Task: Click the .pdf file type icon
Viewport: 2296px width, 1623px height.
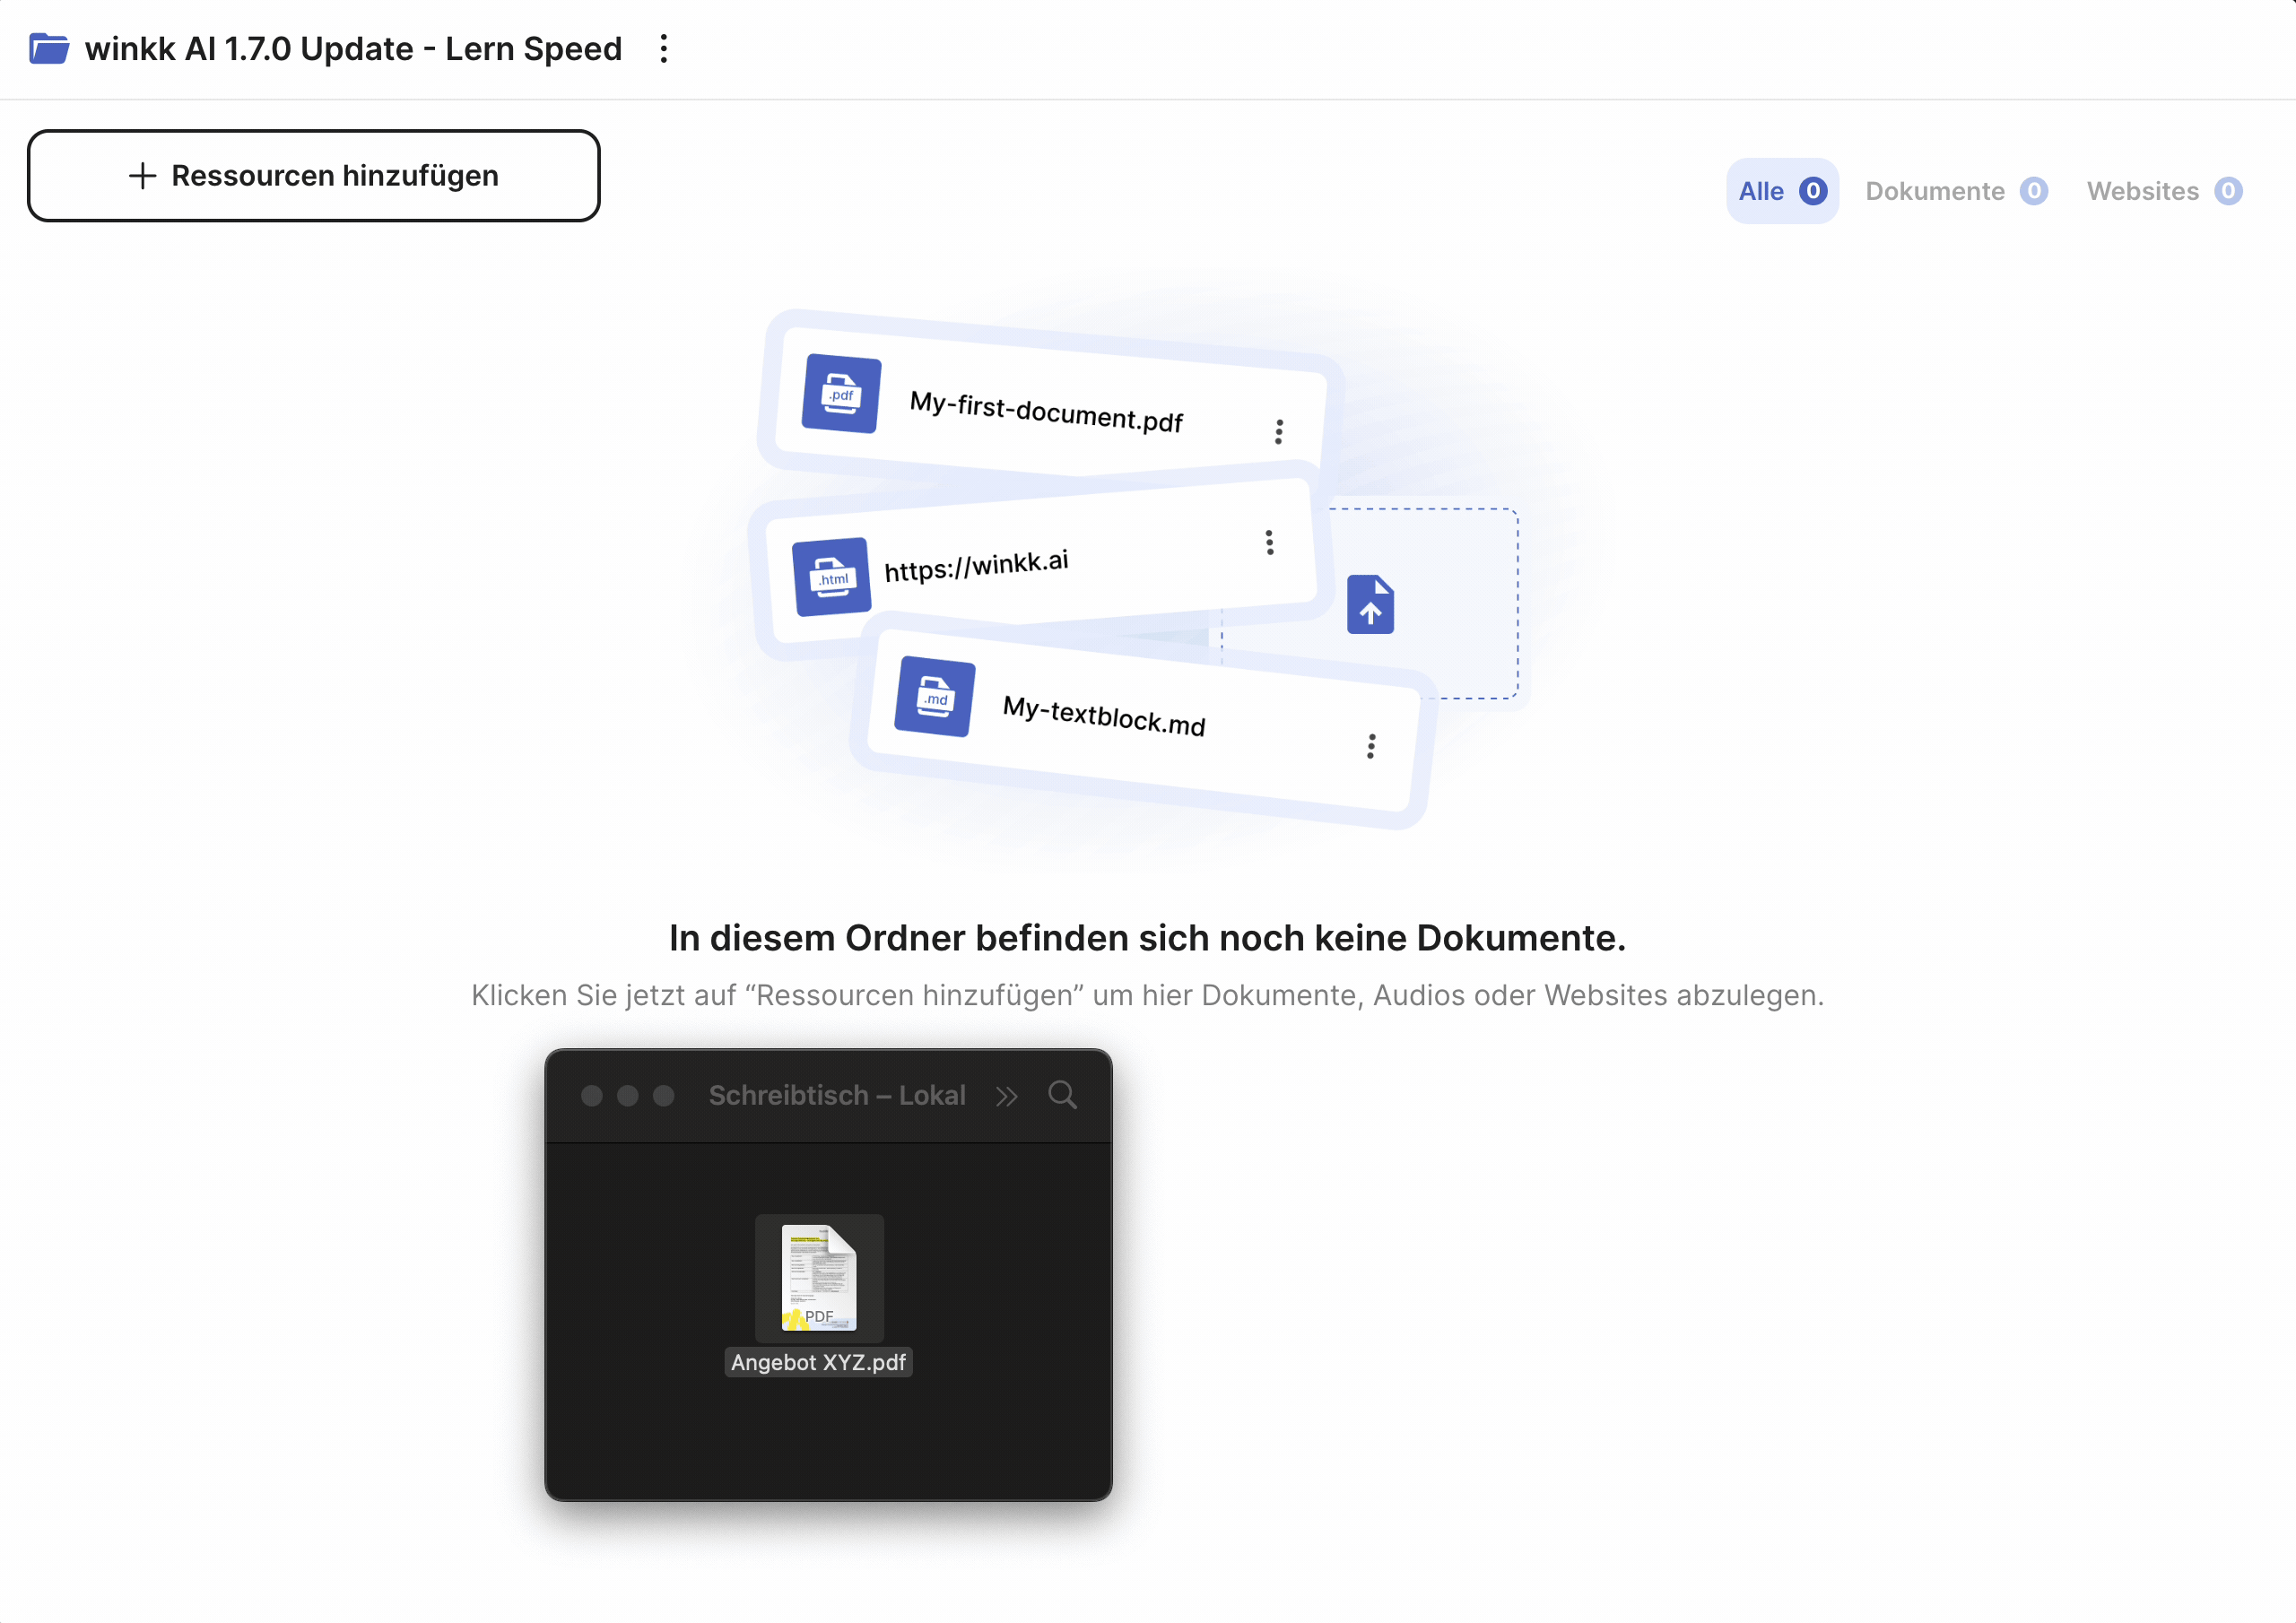Action: [841, 393]
